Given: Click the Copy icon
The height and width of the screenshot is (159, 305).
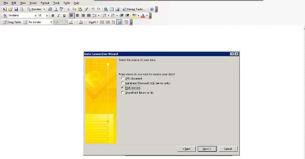Looking at the screenshot, I should [x=74, y=9].
